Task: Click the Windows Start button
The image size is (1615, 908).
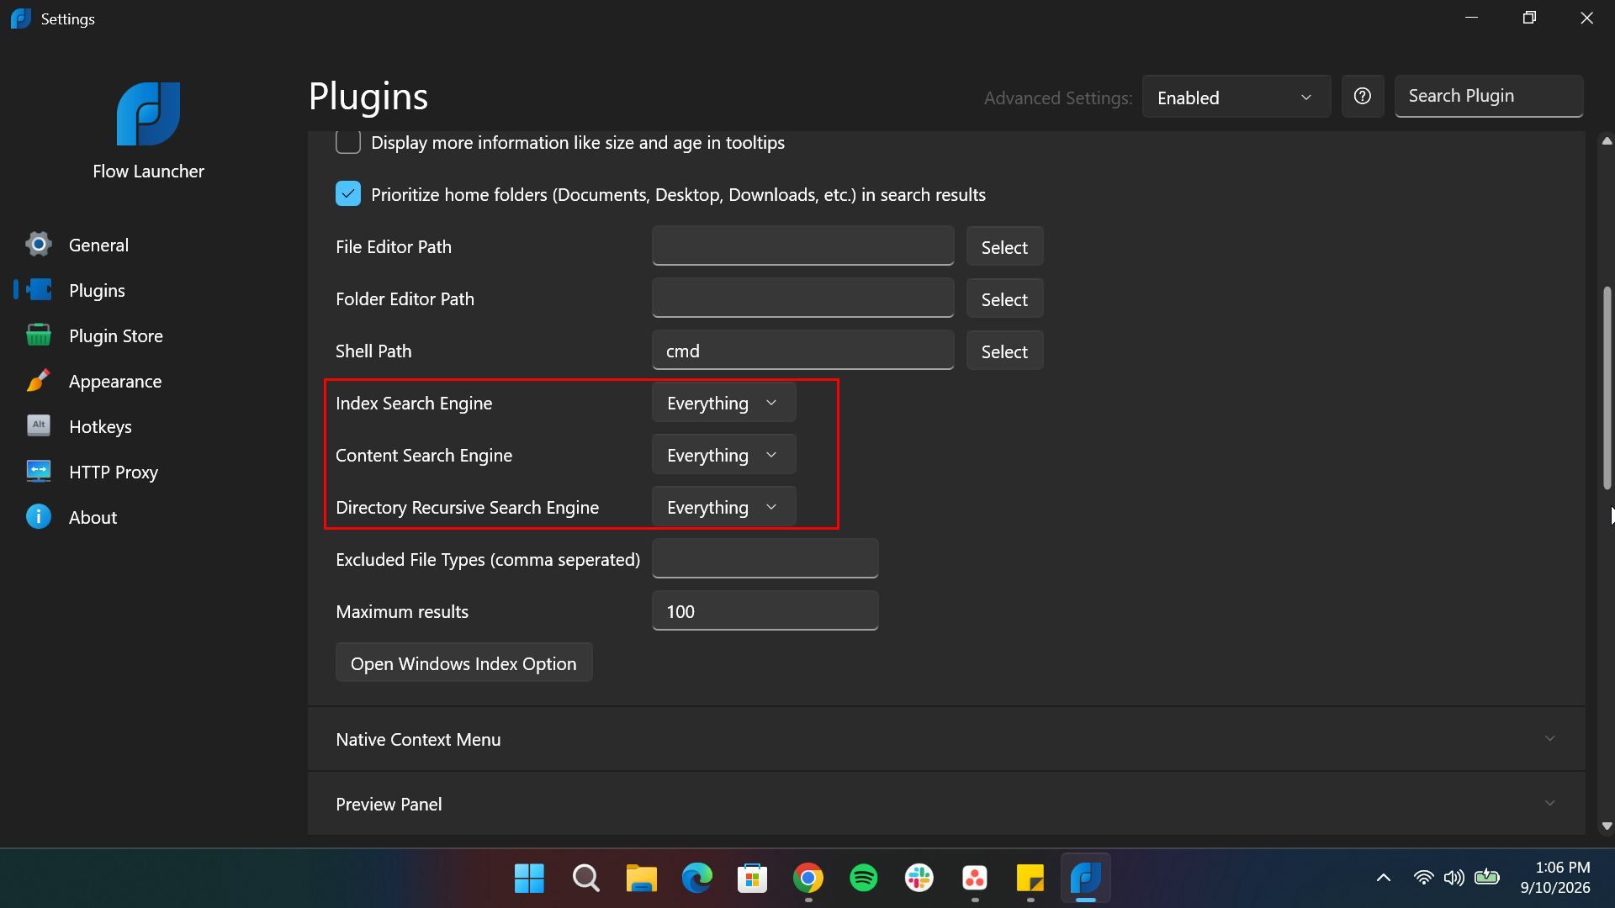Action: 529,879
